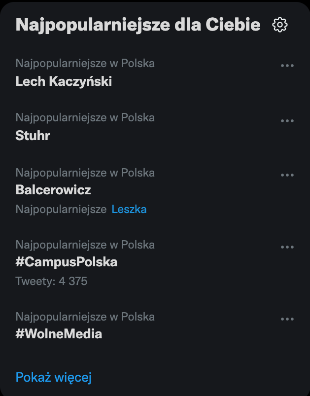The height and width of the screenshot is (396, 310).
Task: Click the three dots next to Stuhr
Action: 287,121
